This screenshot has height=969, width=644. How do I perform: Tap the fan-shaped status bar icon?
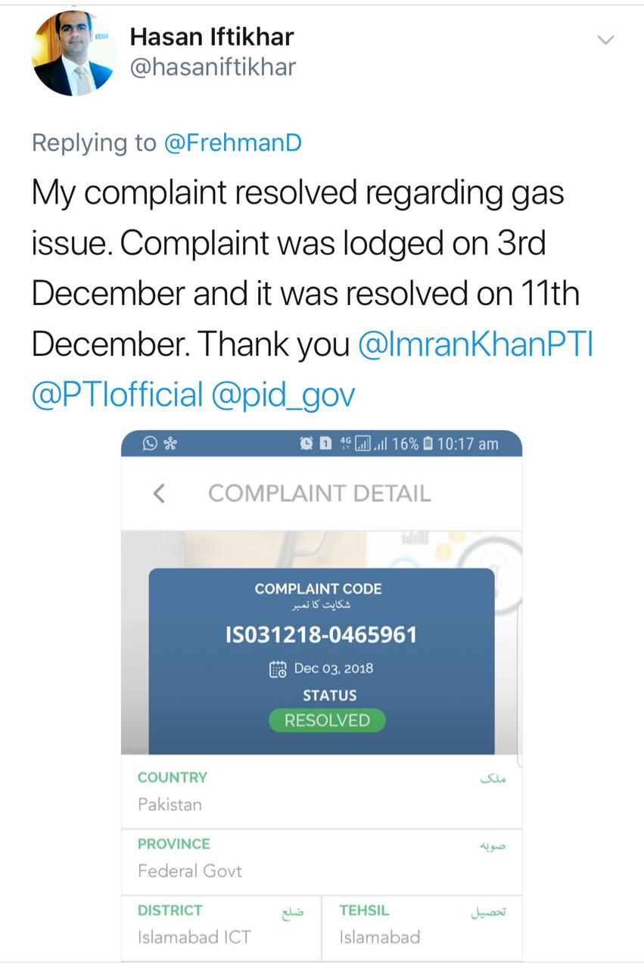click(x=171, y=444)
